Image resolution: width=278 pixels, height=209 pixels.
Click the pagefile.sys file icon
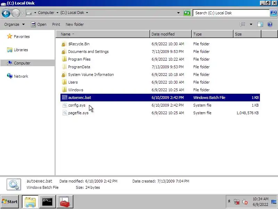coord(65,113)
